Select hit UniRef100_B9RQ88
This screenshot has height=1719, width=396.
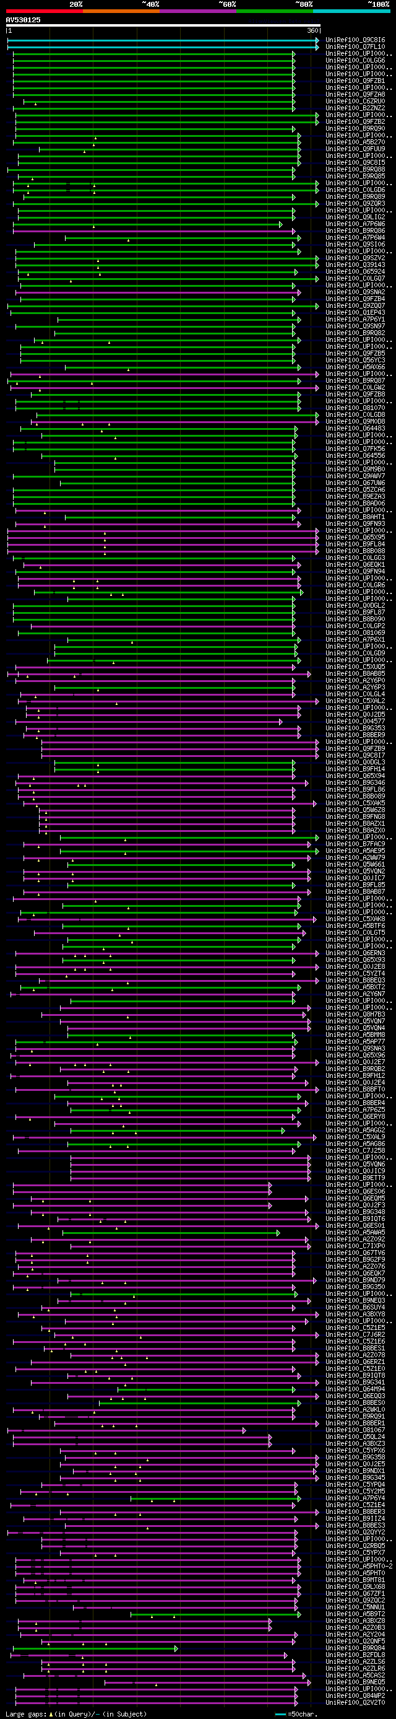(x=355, y=170)
